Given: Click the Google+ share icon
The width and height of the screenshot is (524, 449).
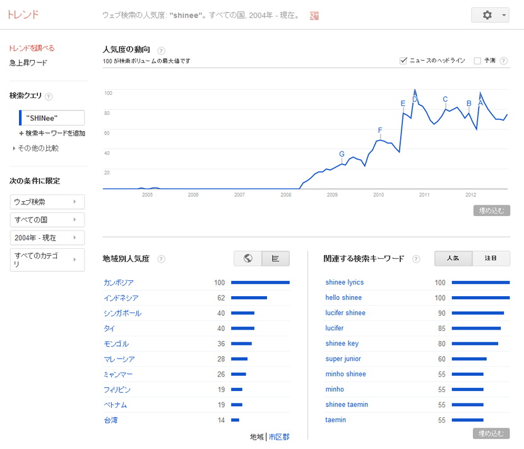Looking at the screenshot, I should [314, 16].
